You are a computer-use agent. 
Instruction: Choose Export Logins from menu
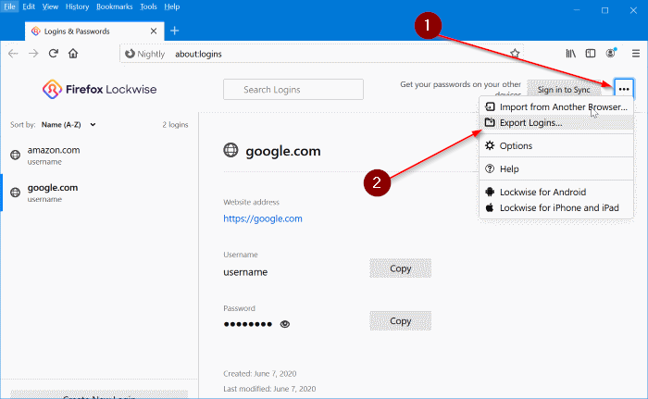click(x=556, y=123)
